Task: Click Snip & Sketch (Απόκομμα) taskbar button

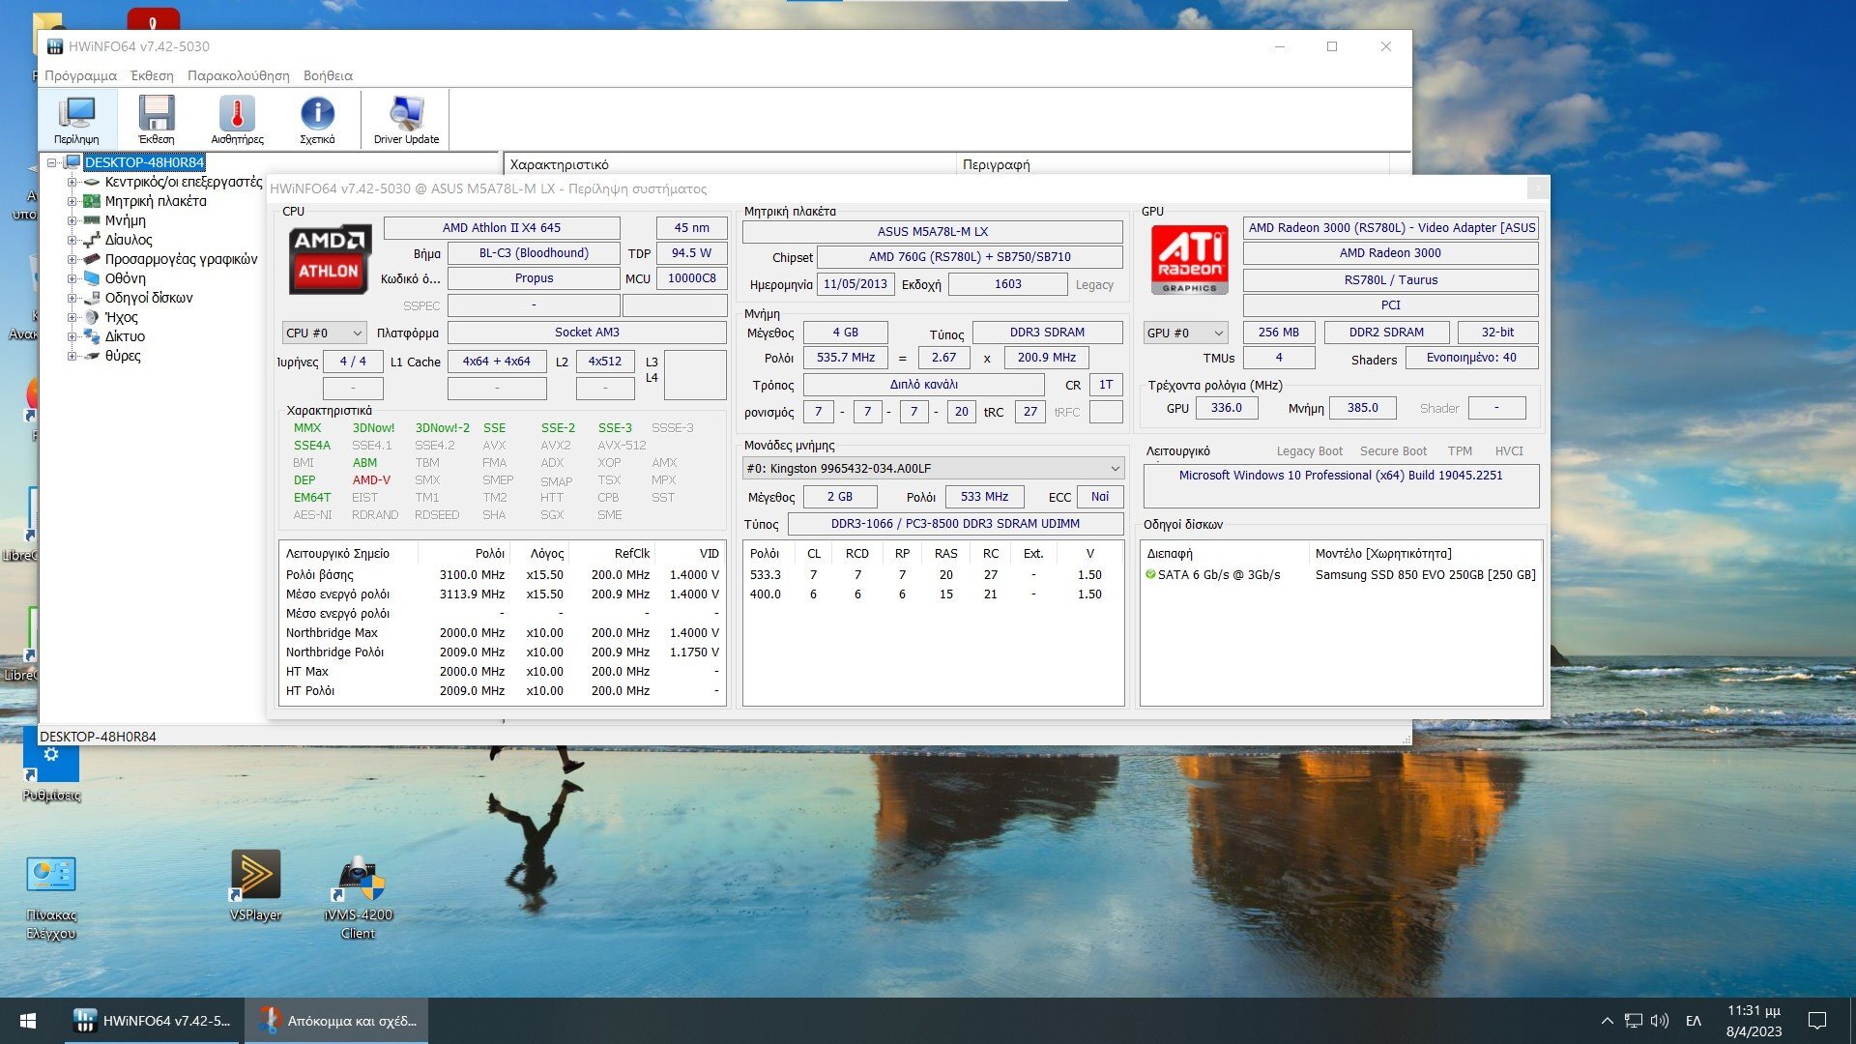Action: 336,1021
